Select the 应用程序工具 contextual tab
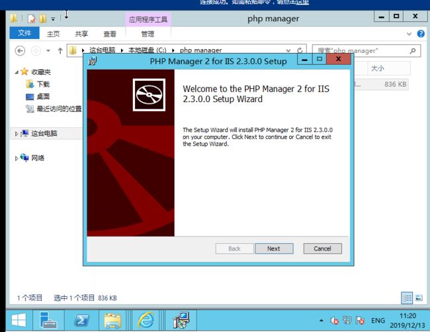This screenshot has height=332, width=430. (x=148, y=19)
